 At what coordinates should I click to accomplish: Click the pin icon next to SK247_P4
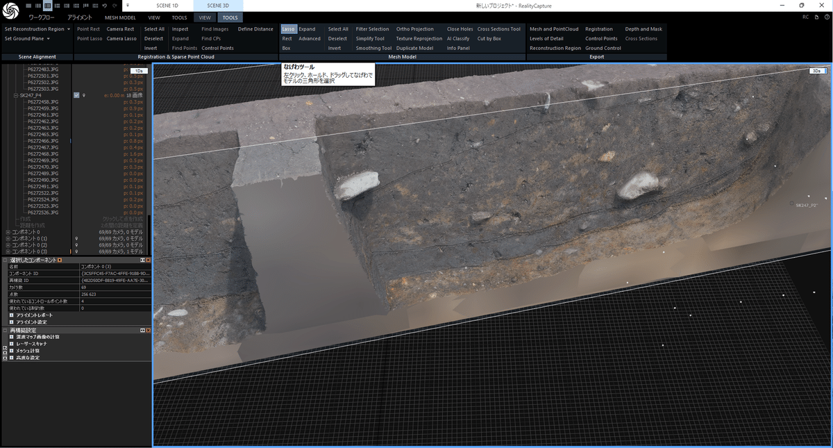tap(83, 95)
